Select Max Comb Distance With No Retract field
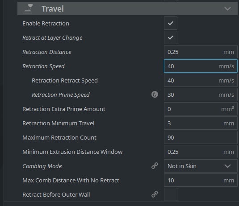This screenshot has height=206, width=239. (x=201, y=180)
